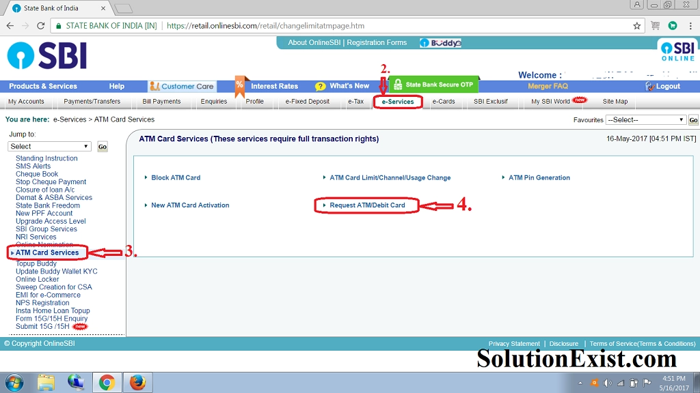Open Bill Payments tab
The height and width of the screenshot is (393, 700).
pyautogui.click(x=161, y=102)
